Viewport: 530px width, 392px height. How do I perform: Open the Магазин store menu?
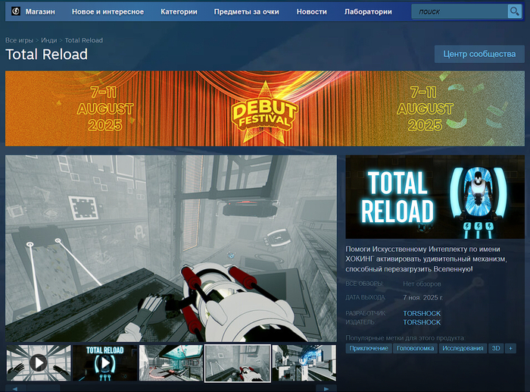39,12
